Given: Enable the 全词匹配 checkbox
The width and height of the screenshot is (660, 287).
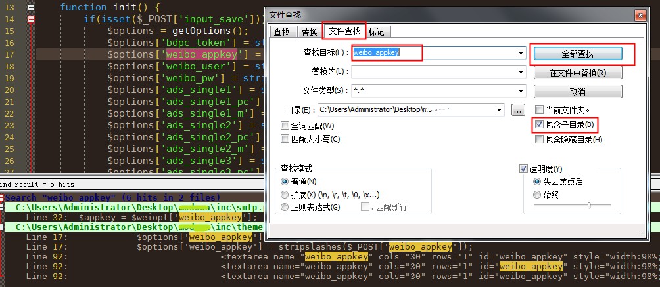Looking at the screenshot, I should pyautogui.click(x=285, y=125).
